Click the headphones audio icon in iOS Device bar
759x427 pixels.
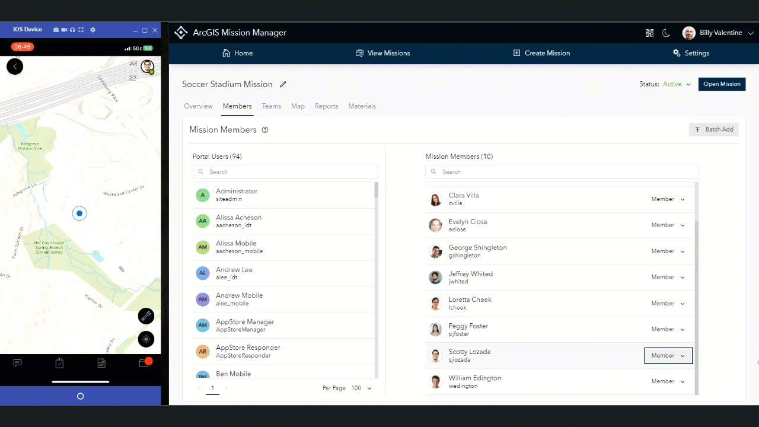point(72,30)
